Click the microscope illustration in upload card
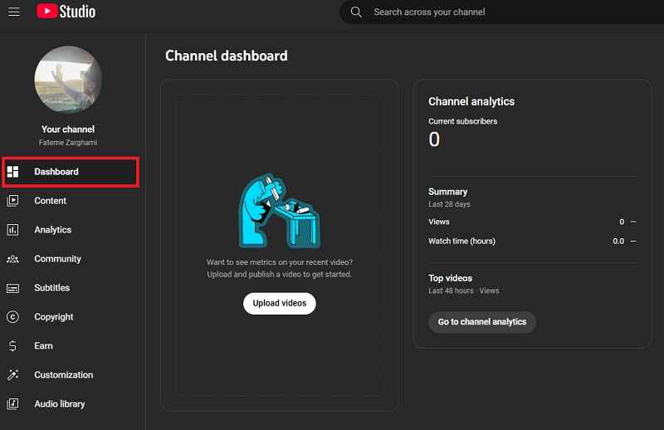Screen dimensions: 664x430 point(279,212)
